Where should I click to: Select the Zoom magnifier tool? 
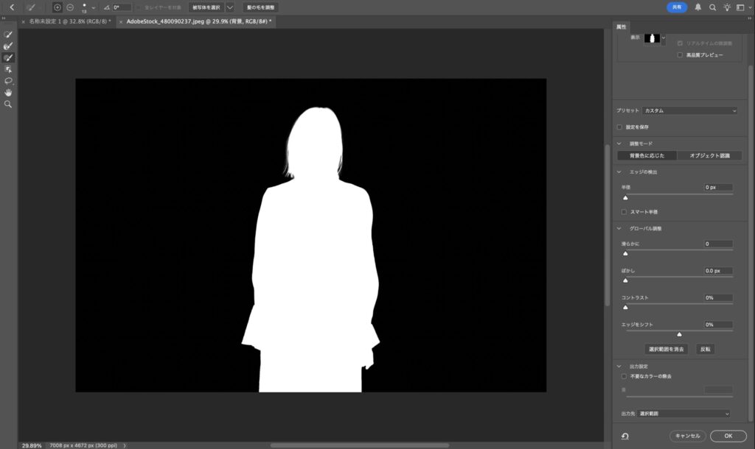pyautogui.click(x=8, y=104)
